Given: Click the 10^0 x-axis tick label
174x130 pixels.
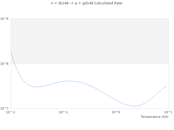Looking at the screenshot, I should [116, 112].
